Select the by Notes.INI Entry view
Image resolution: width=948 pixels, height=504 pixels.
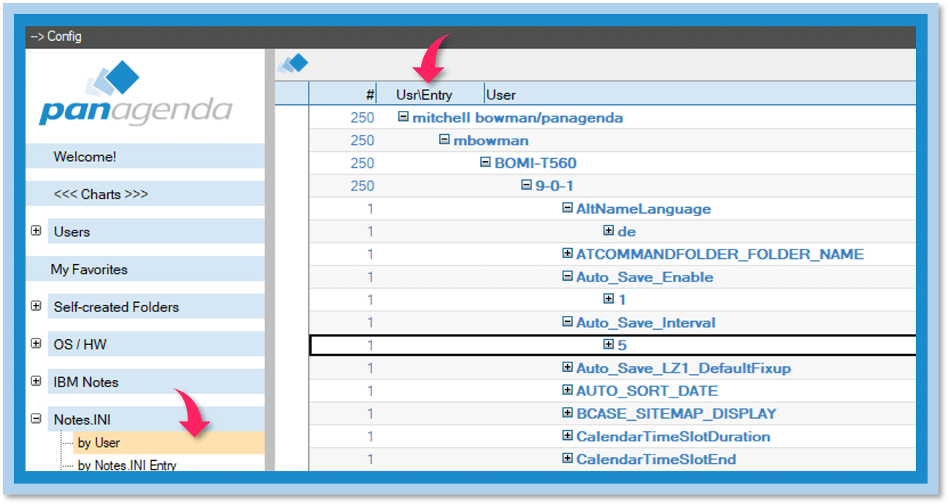pyautogui.click(x=127, y=465)
